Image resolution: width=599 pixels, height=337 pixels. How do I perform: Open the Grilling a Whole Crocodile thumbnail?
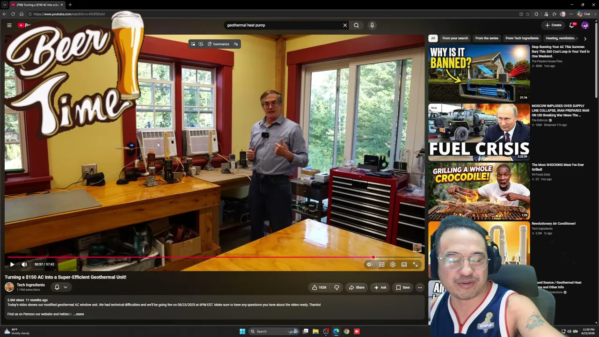[479, 191]
